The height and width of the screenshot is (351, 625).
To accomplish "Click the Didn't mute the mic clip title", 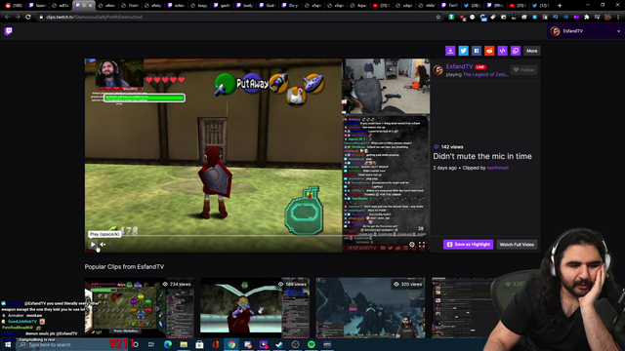I will [x=482, y=156].
